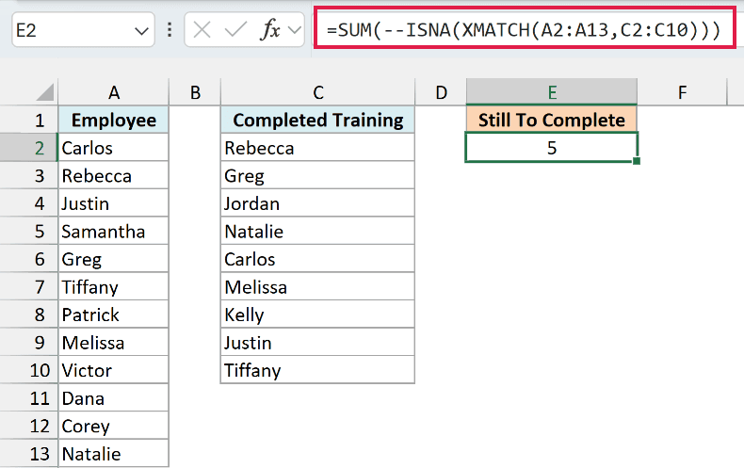This screenshot has width=744, height=468.
Task: Select Carlos in Completed Training column
Action: 318,259
